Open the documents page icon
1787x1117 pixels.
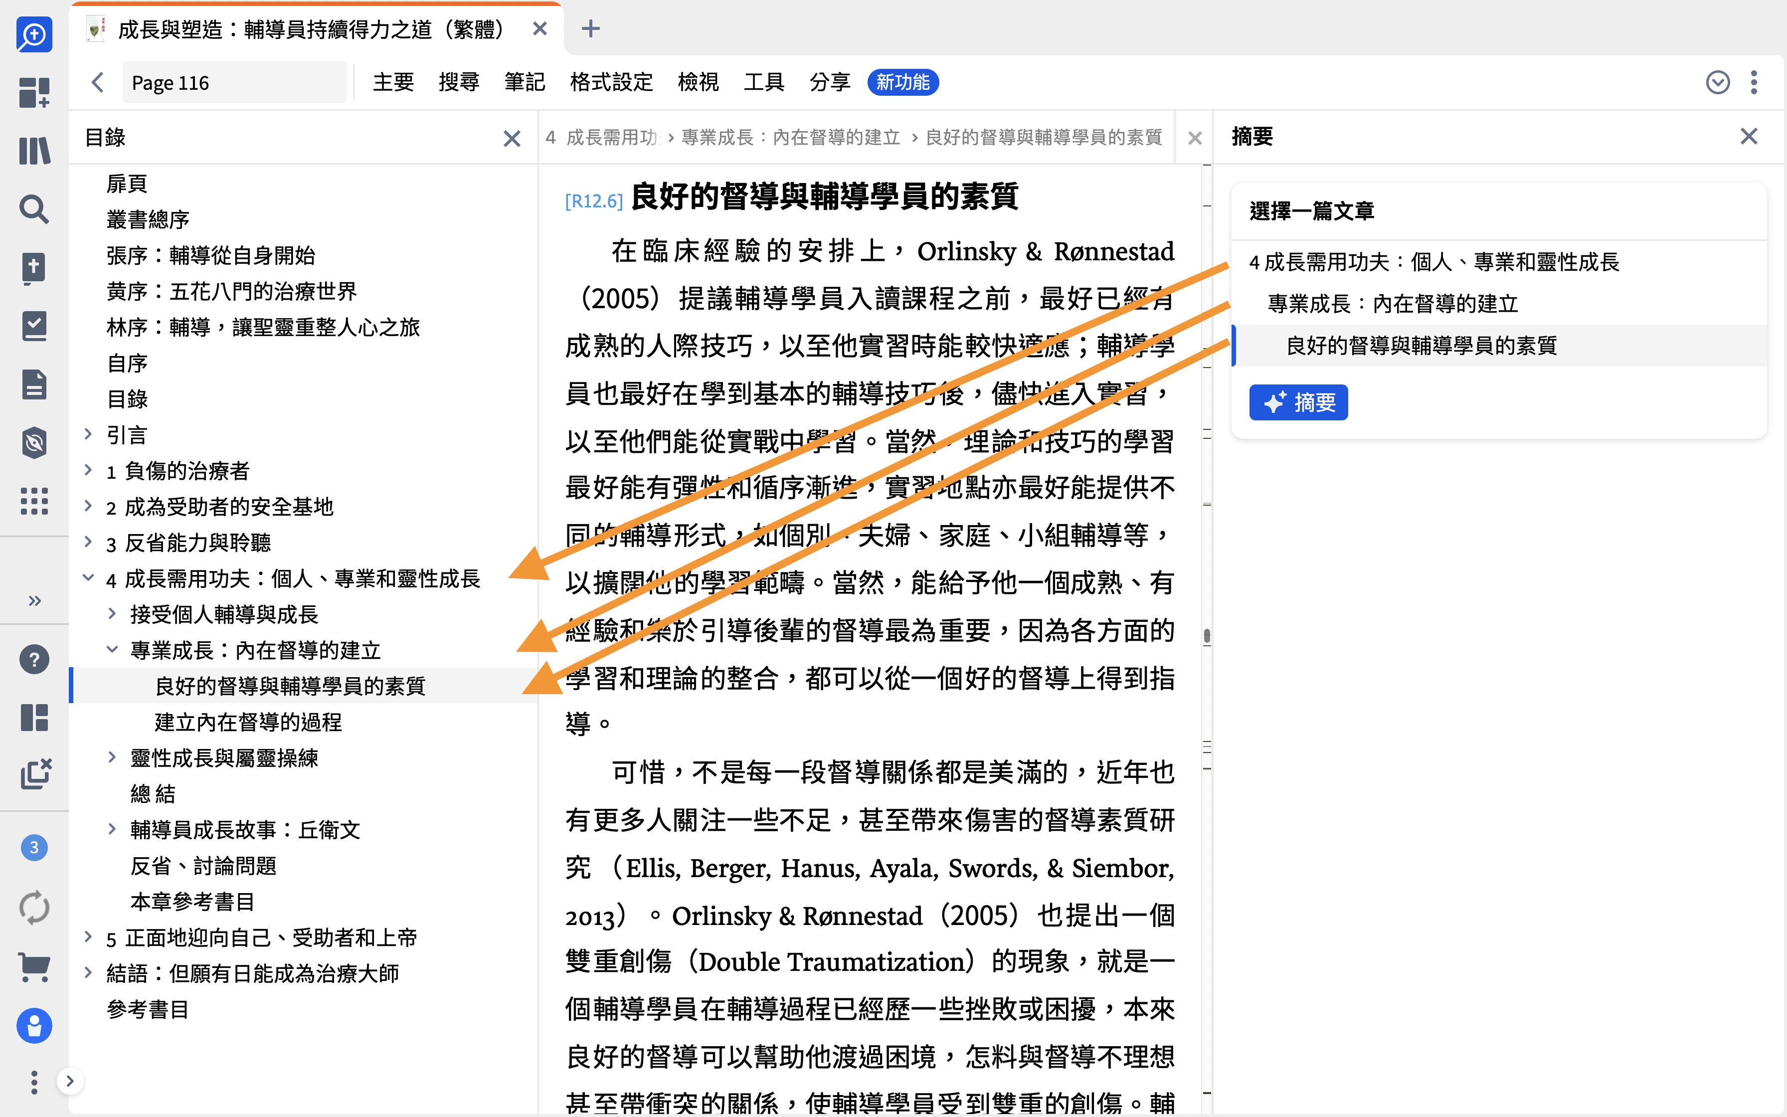tap(34, 384)
